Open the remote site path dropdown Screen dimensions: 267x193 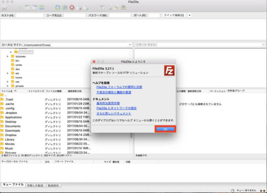click(x=263, y=45)
